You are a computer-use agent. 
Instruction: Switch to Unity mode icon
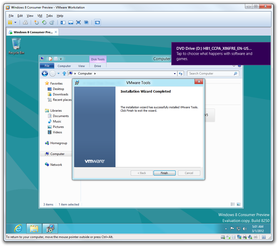[x=86, y=22]
